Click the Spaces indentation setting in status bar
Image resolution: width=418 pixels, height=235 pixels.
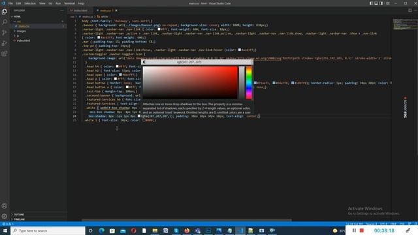(372, 224)
